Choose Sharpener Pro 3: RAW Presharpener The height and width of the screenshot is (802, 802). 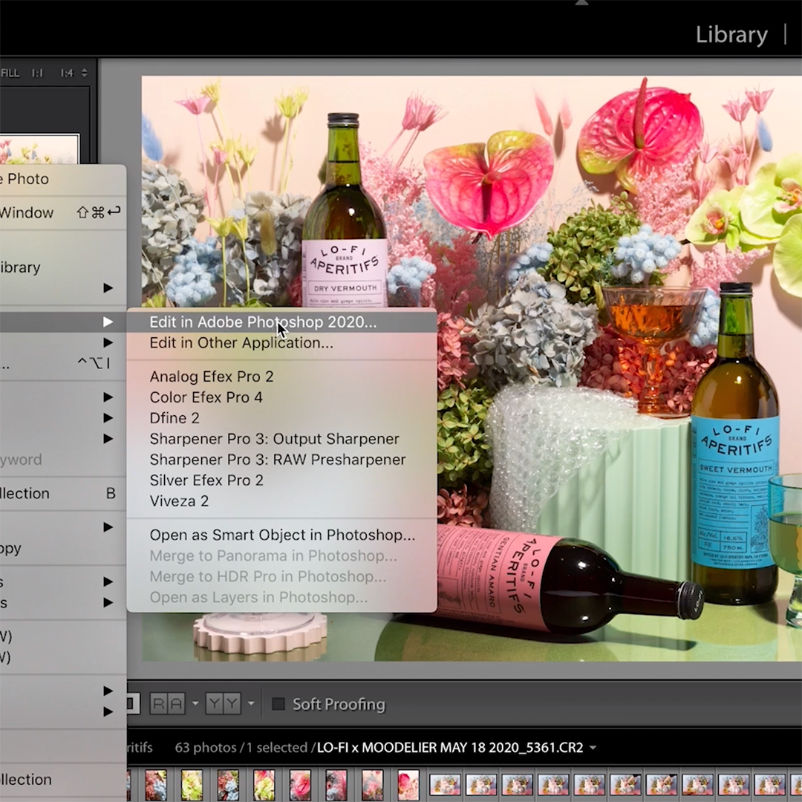[282, 460]
